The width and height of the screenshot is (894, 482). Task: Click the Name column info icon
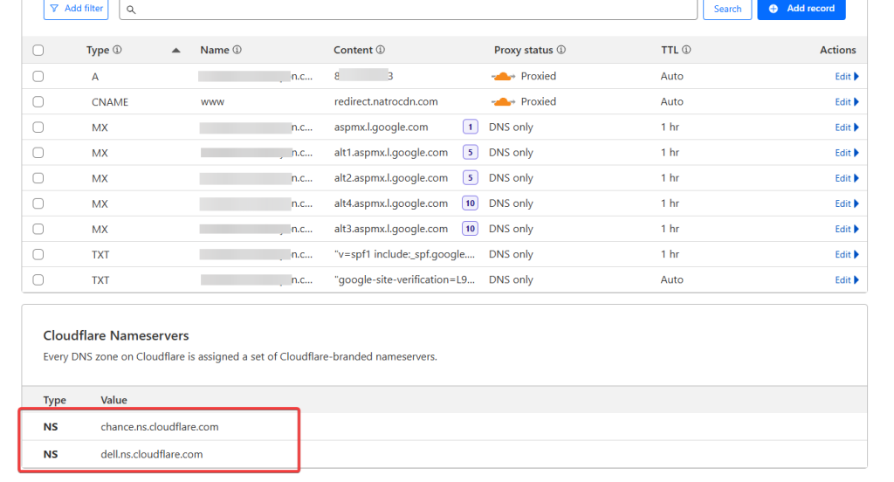[237, 50]
